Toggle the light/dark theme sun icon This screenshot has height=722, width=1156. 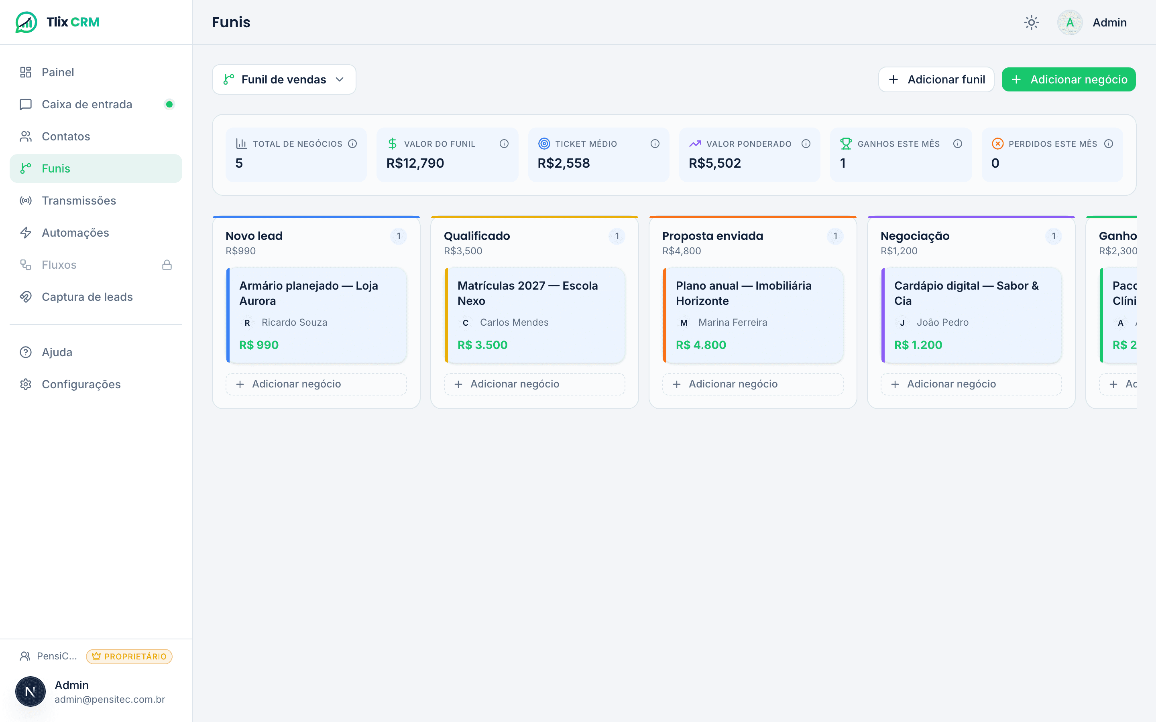click(1031, 22)
